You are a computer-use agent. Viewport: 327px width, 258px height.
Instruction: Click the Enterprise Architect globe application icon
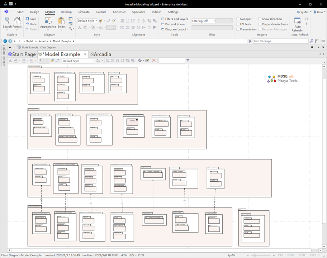(6, 12)
